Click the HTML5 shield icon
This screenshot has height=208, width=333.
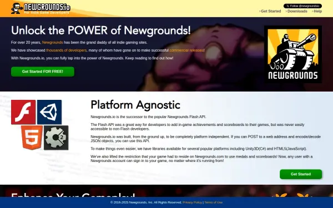point(32,138)
